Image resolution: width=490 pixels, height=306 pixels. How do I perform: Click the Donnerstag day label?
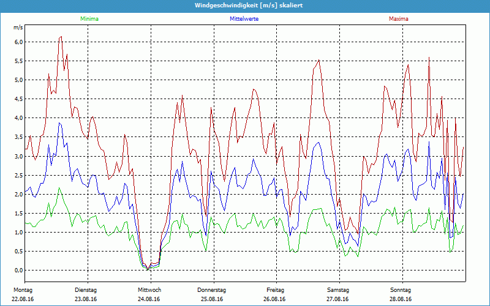point(211,290)
